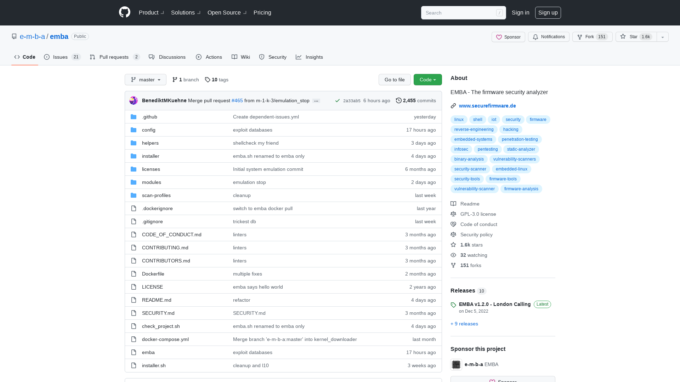The height and width of the screenshot is (382, 680).
Task: Expand the additional commits options menu
Action: (x=316, y=100)
